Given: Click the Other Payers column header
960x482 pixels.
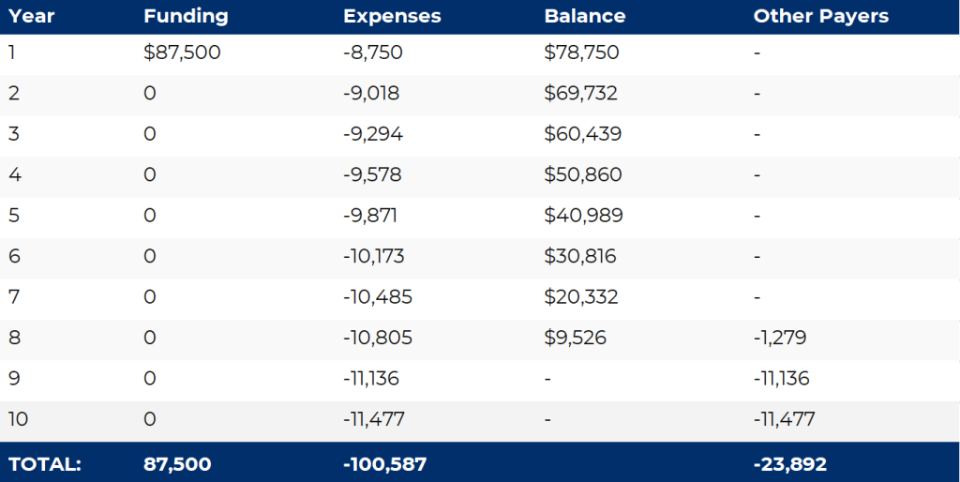Looking at the screenshot, I should tap(820, 16).
